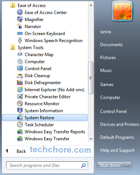Launch Disk Cleanup by its label
This screenshot has width=140, height=175.
37,76
